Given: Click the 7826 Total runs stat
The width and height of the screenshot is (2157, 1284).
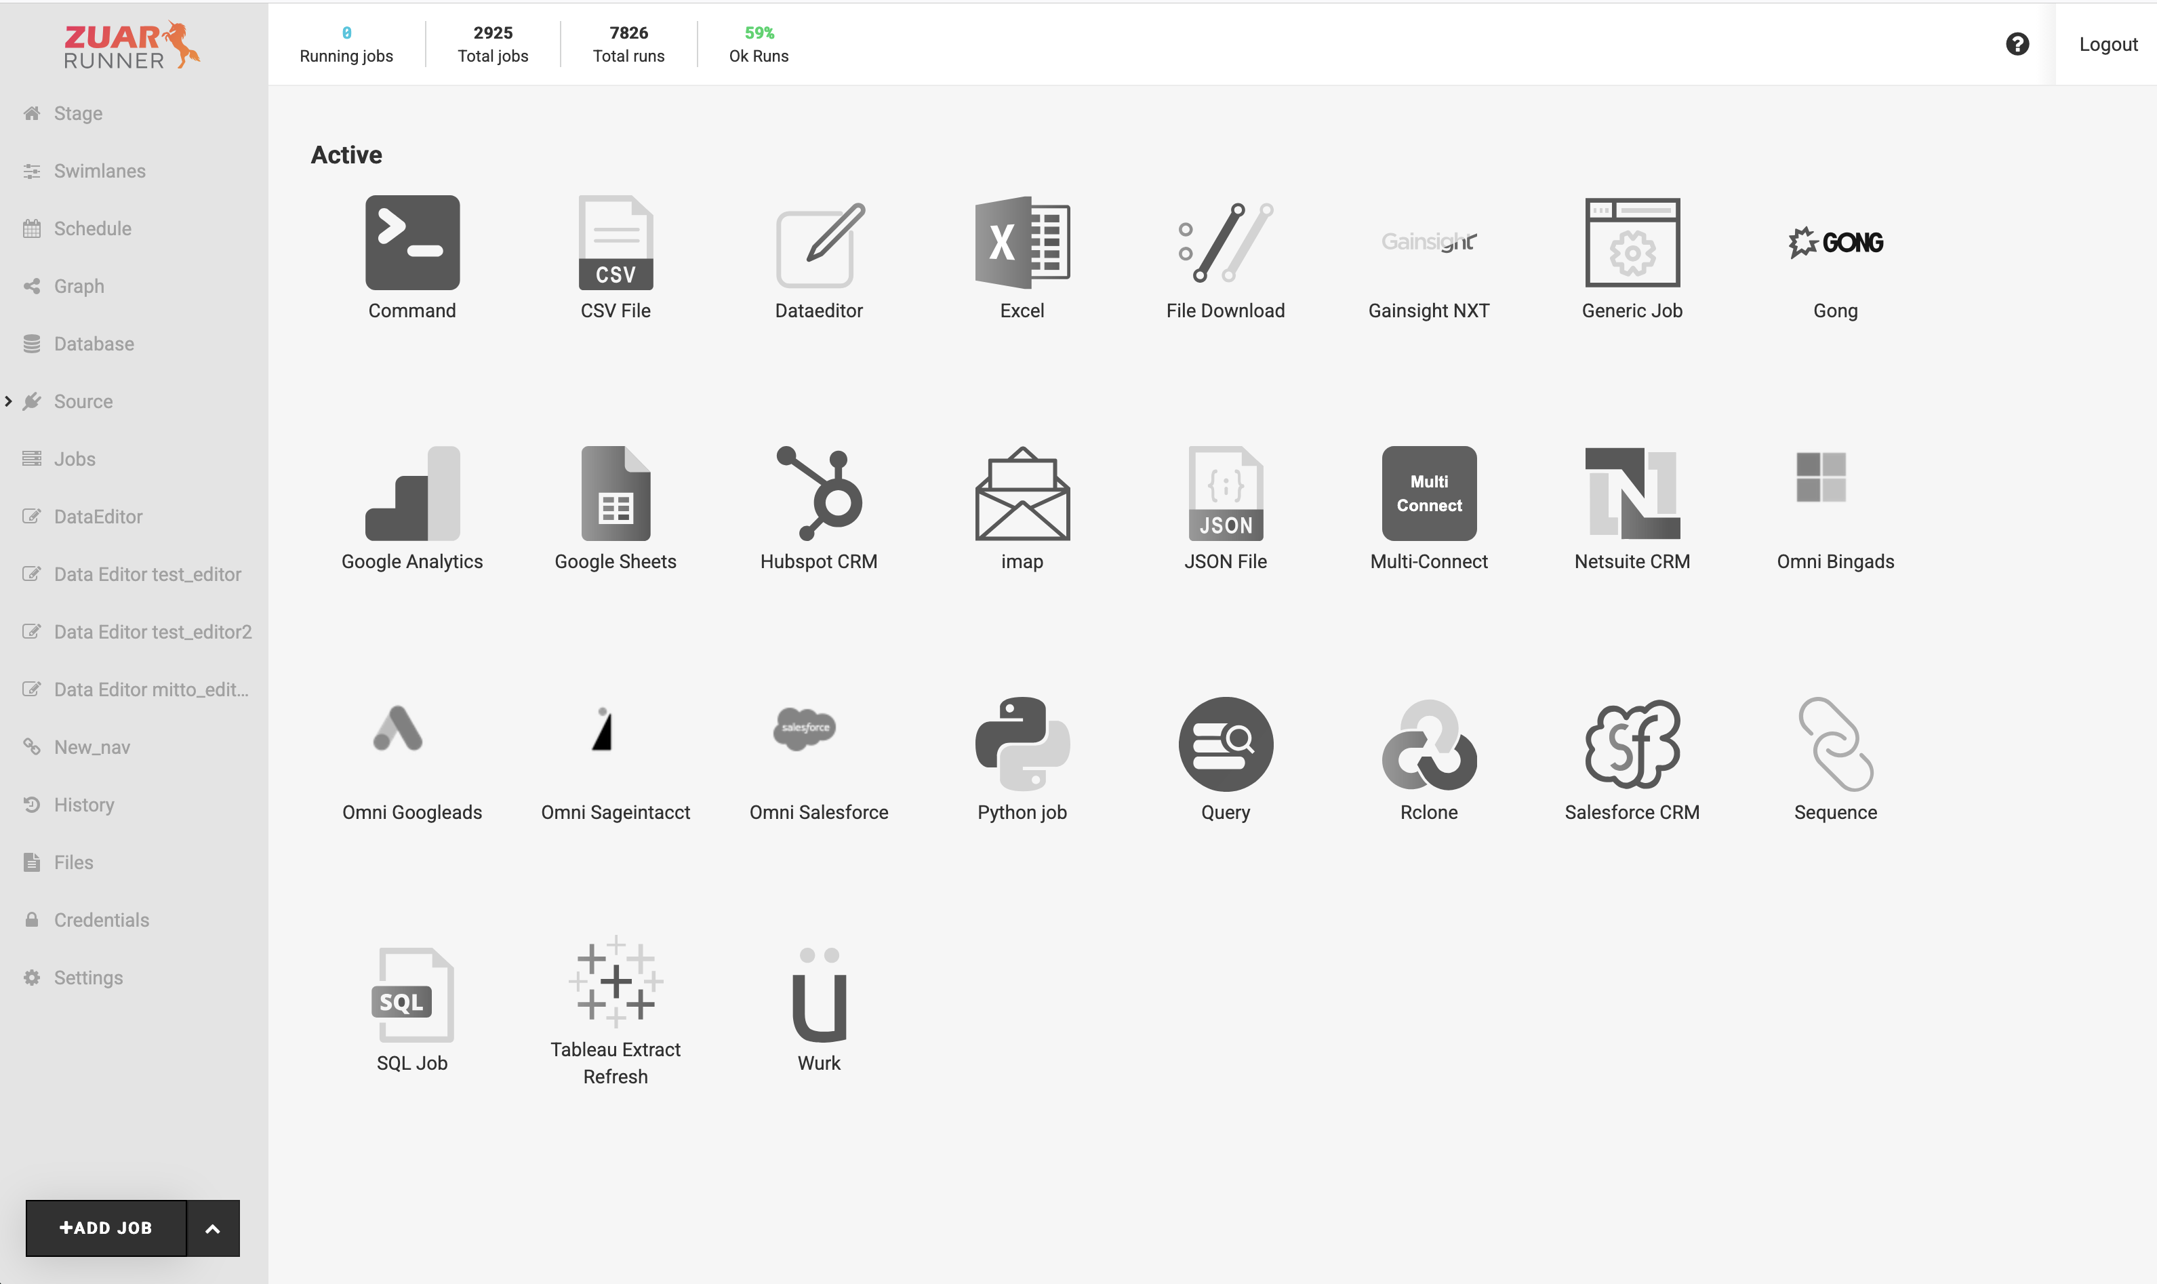Looking at the screenshot, I should (x=628, y=44).
